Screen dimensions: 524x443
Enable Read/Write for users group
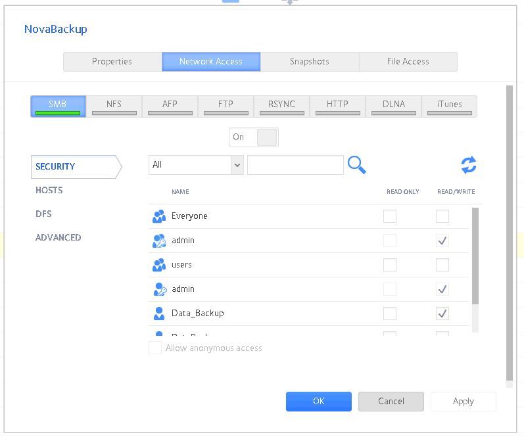[442, 265]
